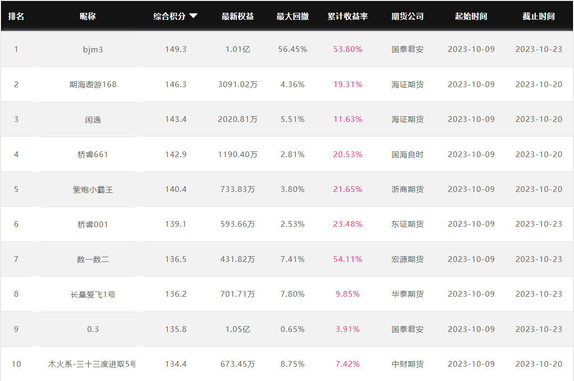The width and height of the screenshot is (574, 381).
Task: Click the 期货公司 column header
Action: (x=408, y=16)
